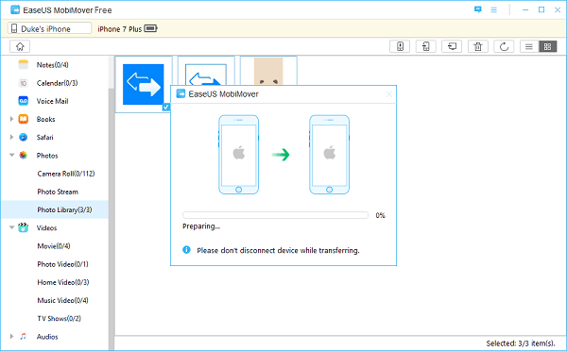Open Camera Roll(0/112)
This screenshot has width=567, height=351.
[66, 174]
